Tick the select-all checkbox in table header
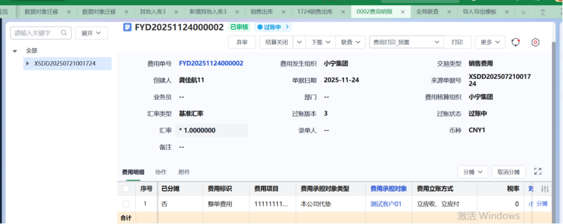Image resolution: width=563 pixels, height=224 pixels. [x=126, y=189]
